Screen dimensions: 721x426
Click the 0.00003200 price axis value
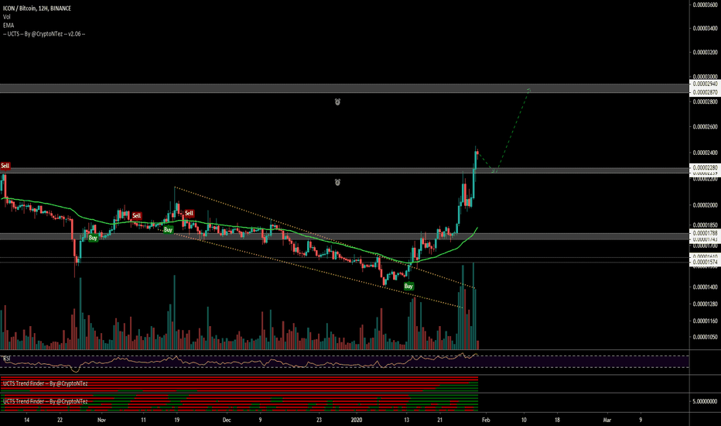tap(706, 53)
